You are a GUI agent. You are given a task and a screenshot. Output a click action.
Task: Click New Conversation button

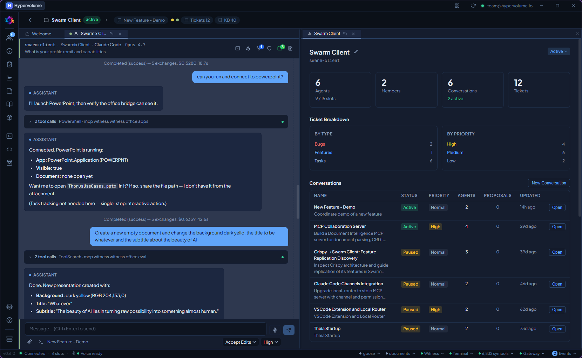(549, 183)
